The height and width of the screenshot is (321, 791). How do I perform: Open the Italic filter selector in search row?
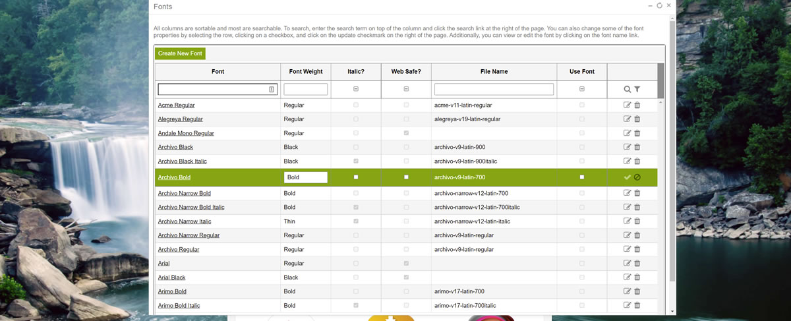coord(356,89)
